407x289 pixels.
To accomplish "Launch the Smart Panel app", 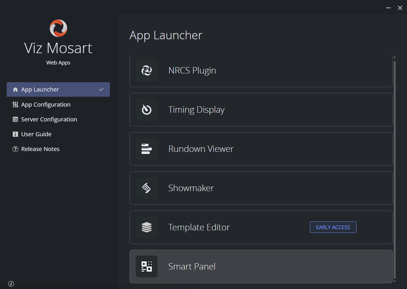I will click(x=261, y=267).
